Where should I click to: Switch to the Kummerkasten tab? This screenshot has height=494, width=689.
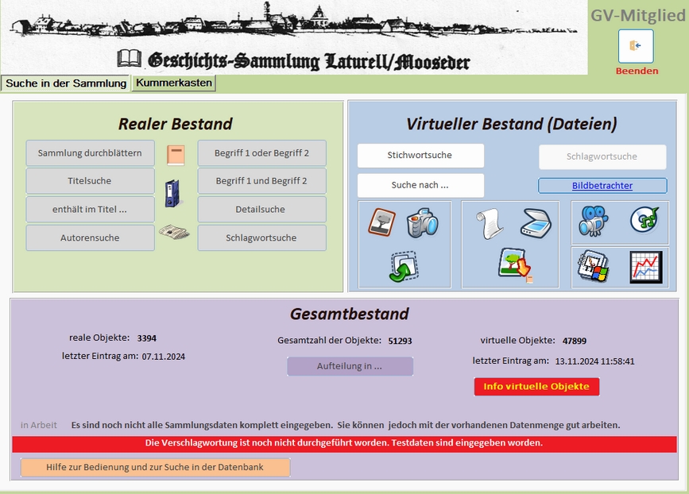pyautogui.click(x=173, y=83)
